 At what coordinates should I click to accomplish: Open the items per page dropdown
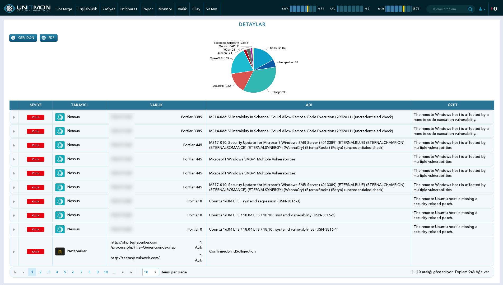151,272
